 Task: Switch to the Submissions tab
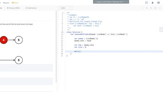[x=31, y=8]
